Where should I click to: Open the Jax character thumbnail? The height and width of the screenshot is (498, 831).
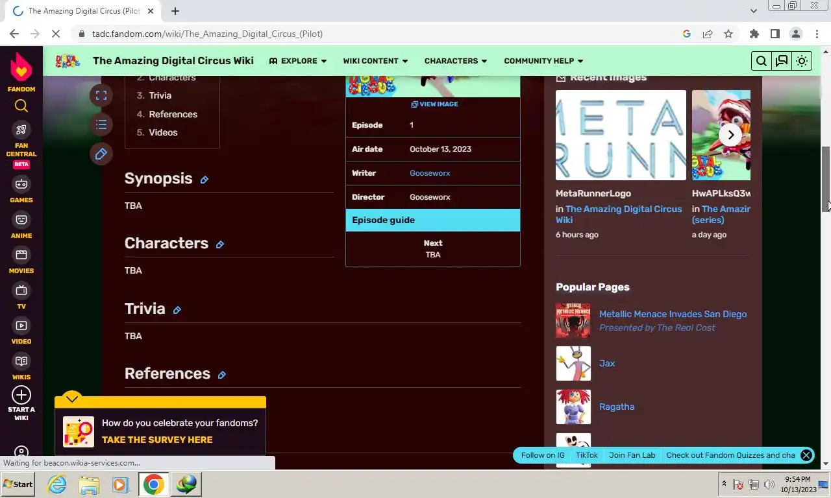(x=573, y=364)
